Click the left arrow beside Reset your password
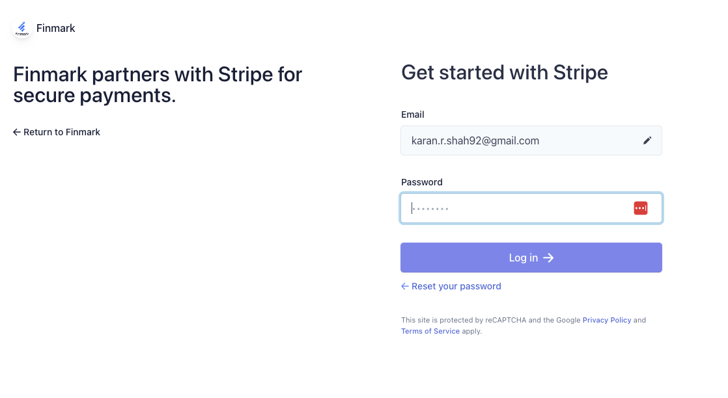This screenshot has width=728, height=398. coord(405,286)
